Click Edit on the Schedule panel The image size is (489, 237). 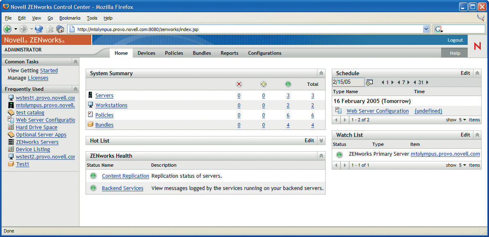tap(465, 74)
